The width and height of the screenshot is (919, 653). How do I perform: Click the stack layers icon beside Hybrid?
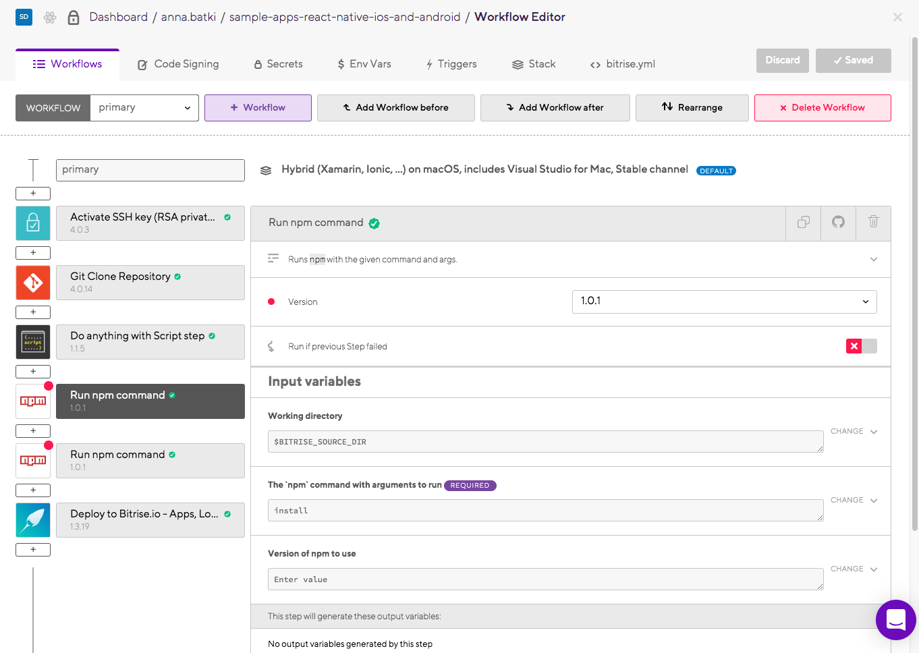[x=266, y=171]
